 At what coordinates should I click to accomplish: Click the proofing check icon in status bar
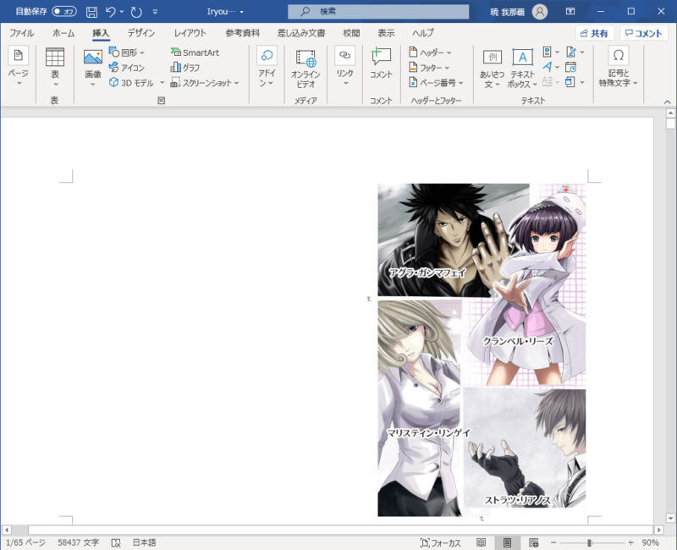pos(116,542)
